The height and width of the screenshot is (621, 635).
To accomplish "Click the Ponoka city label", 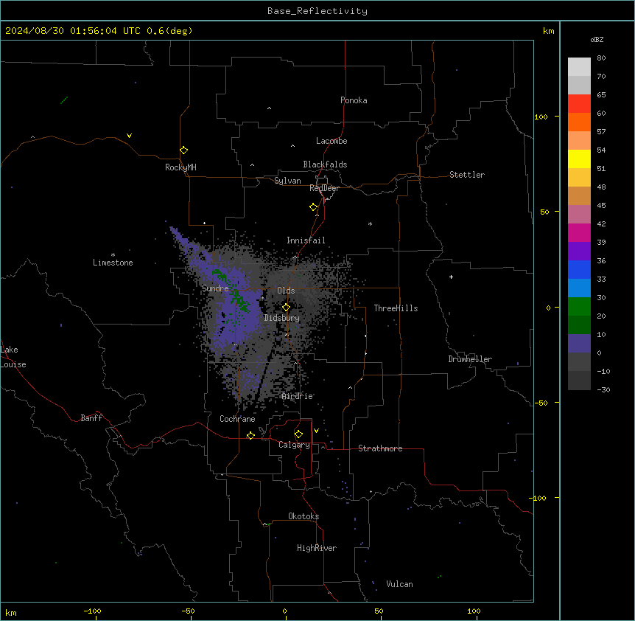I will (354, 100).
